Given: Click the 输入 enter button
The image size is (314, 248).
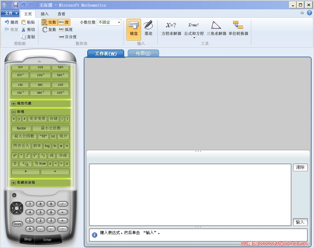Looking at the screenshot, I should pyautogui.click(x=300, y=222).
